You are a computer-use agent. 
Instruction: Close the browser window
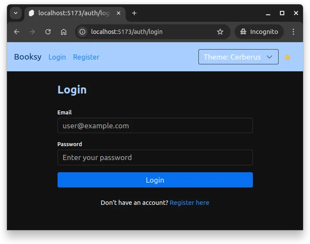click(296, 13)
